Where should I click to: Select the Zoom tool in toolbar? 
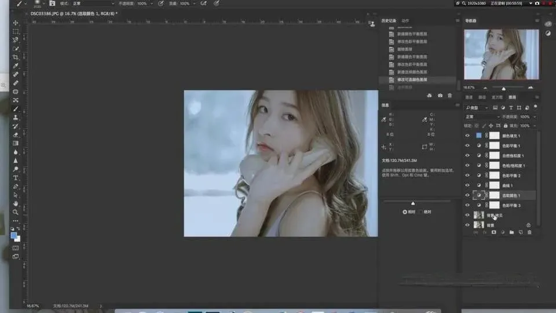[16, 212]
